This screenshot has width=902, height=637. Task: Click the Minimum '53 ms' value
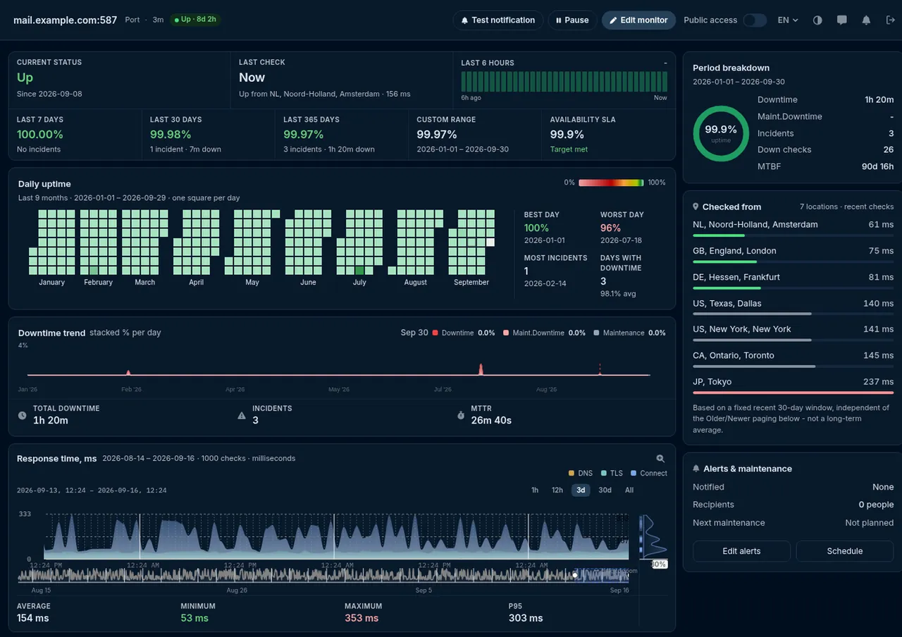(194, 618)
